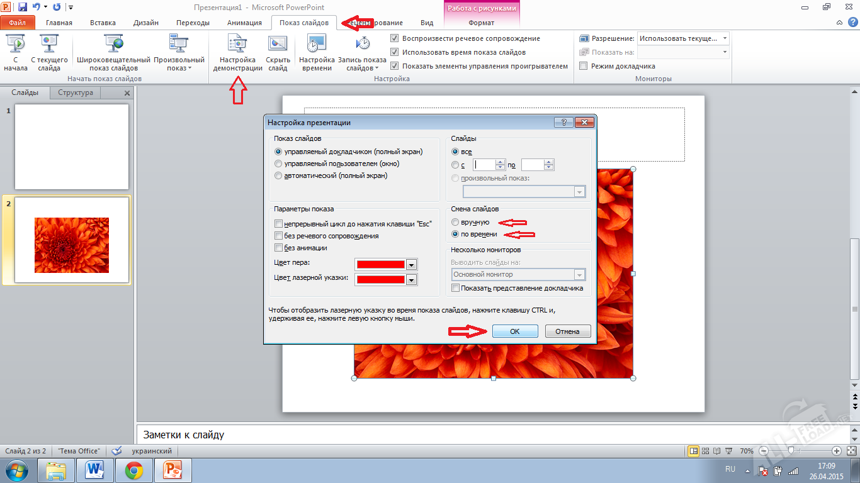Select 'вручную' slide advance radio button
This screenshot has height=483, width=860.
pyautogui.click(x=456, y=222)
